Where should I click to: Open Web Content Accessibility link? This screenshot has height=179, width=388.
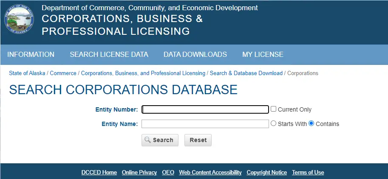click(210, 172)
